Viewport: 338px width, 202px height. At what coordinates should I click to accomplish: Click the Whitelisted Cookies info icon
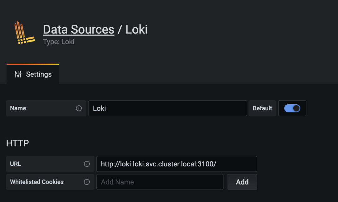pyautogui.click(x=87, y=182)
